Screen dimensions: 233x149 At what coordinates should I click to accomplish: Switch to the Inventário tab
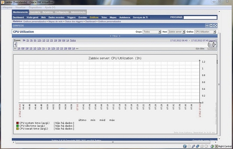[x=35, y=12]
